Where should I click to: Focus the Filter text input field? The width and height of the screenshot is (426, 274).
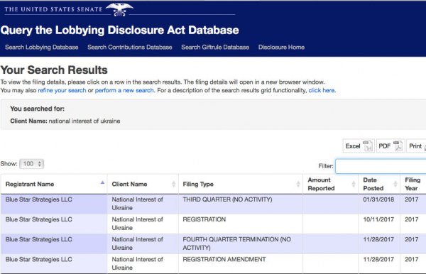click(x=381, y=166)
